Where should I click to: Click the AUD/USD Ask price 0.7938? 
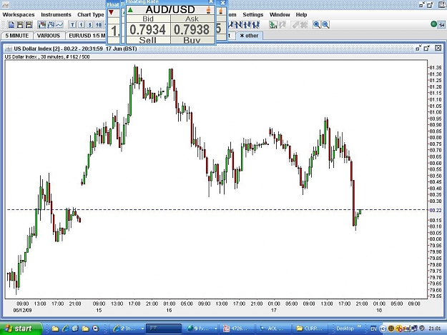192,29
